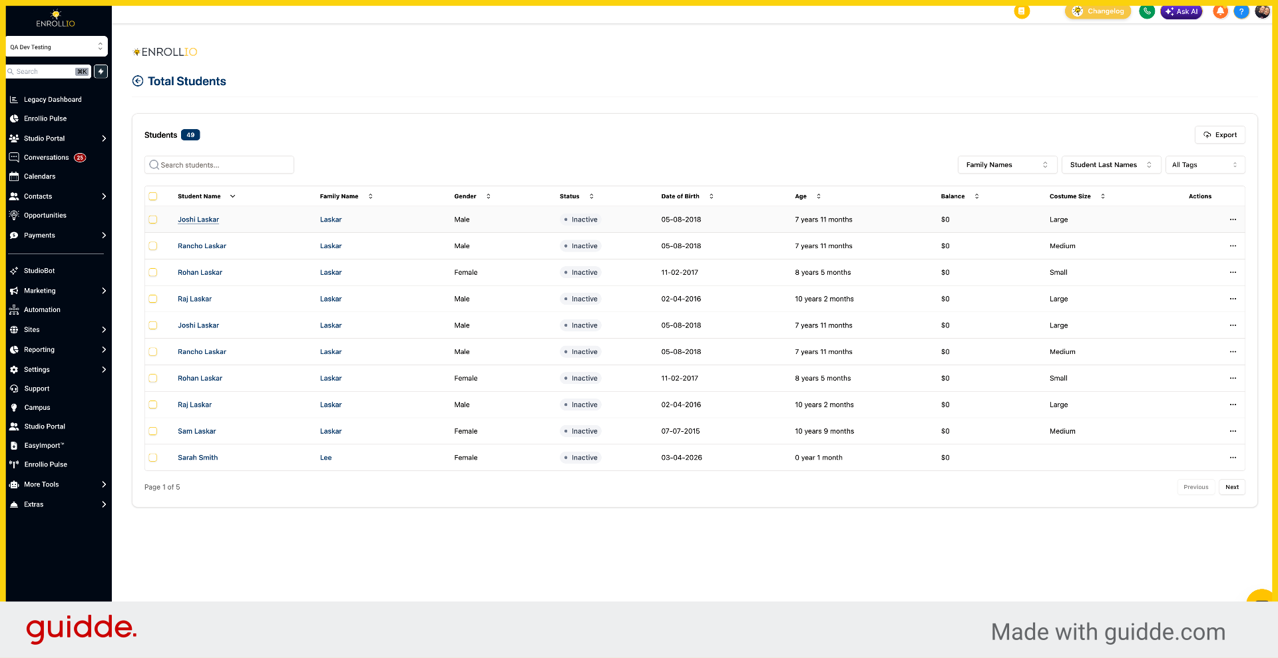Open Legacy Dashboard in sidebar

click(x=53, y=100)
